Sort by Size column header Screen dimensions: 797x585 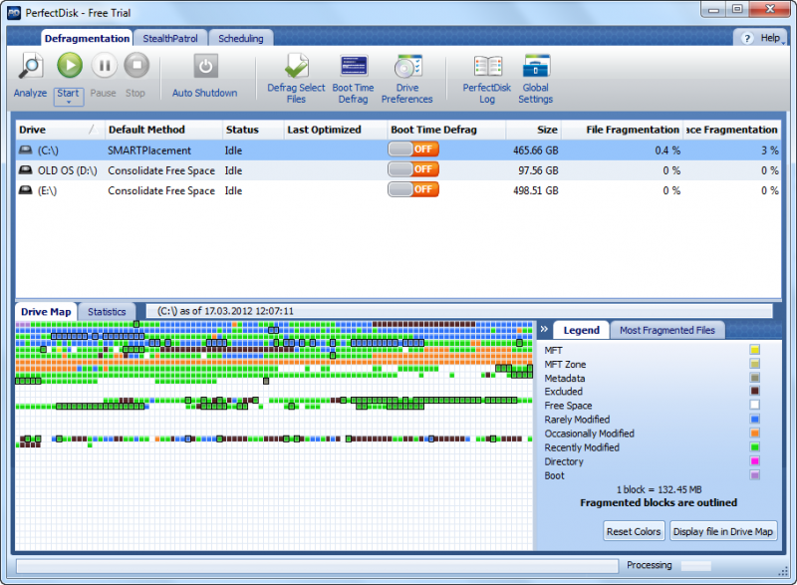534,130
